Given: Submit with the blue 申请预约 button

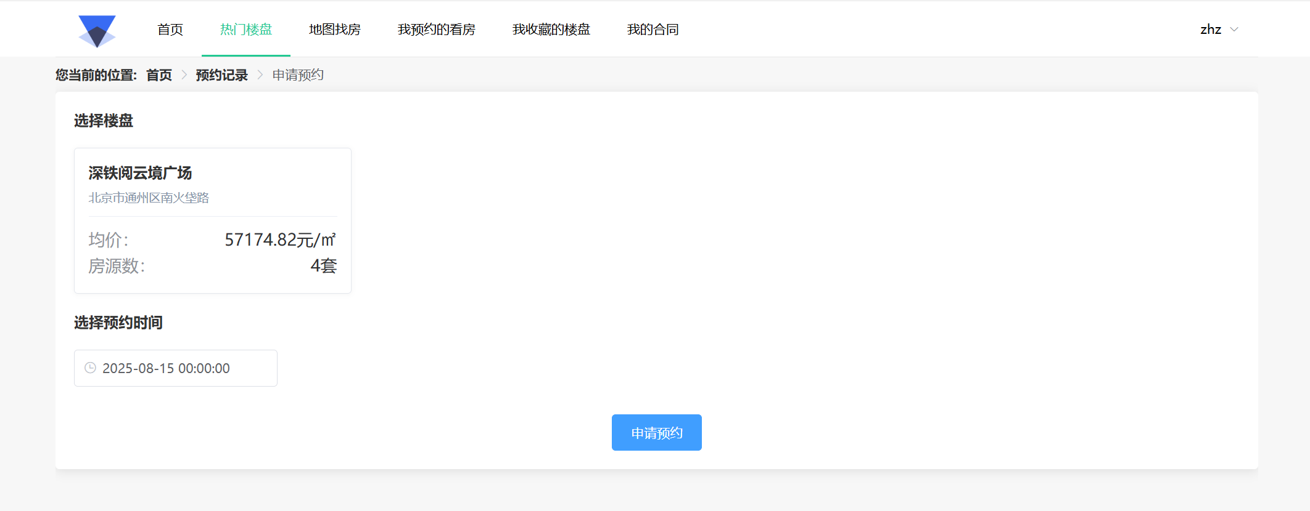Looking at the screenshot, I should 657,433.
